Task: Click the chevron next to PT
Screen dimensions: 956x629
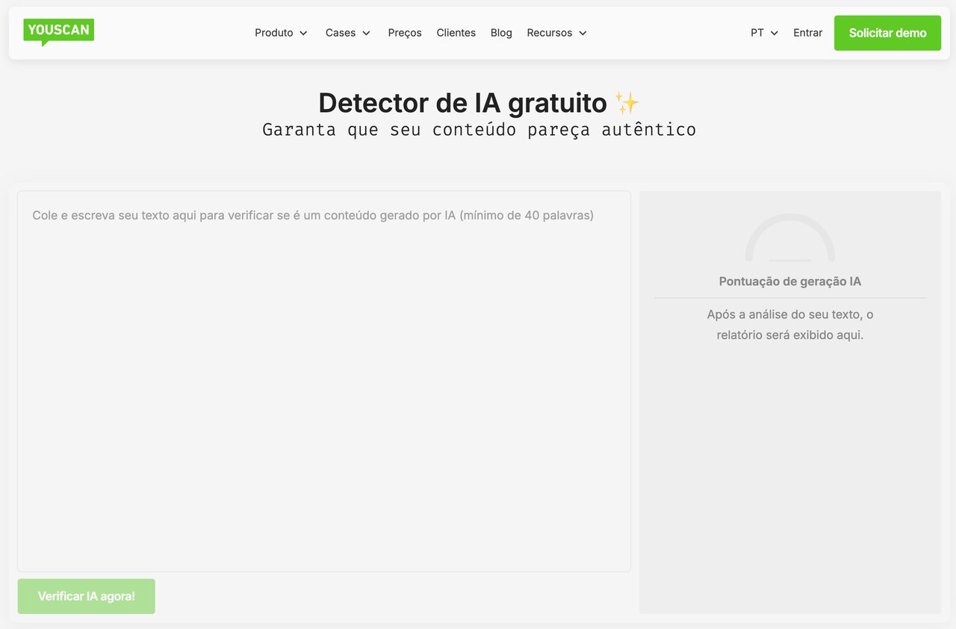Action: [x=774, y=33]
